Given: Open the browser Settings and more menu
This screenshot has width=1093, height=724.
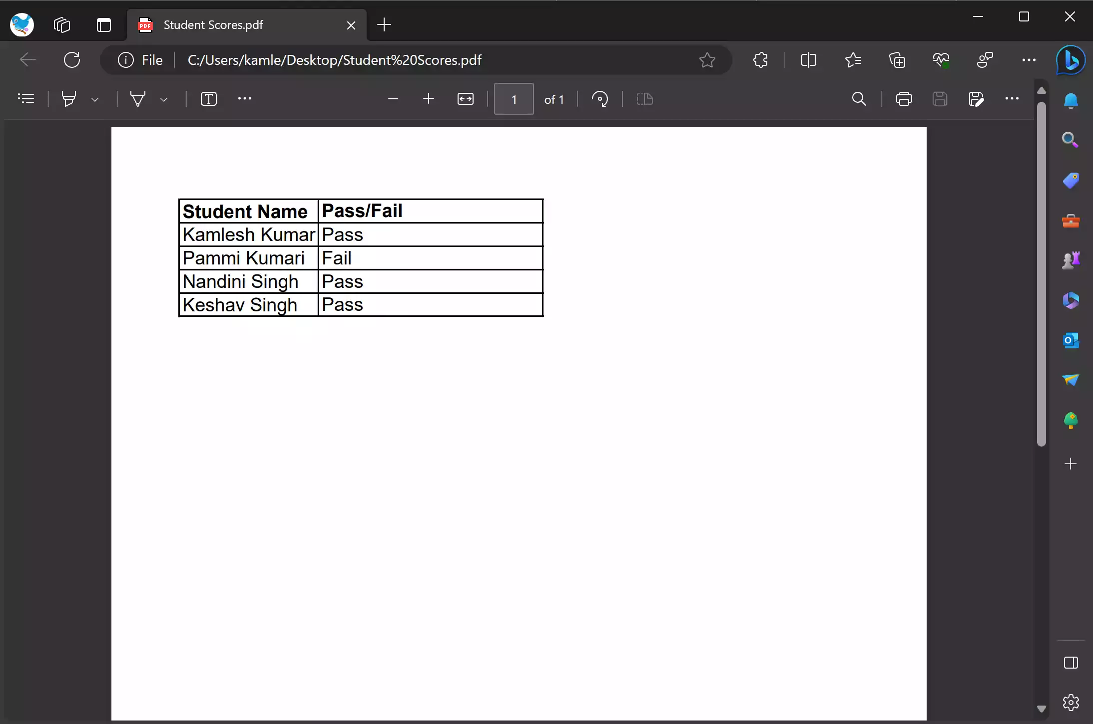Looking at the screenshot, I should click(1029, 60).
